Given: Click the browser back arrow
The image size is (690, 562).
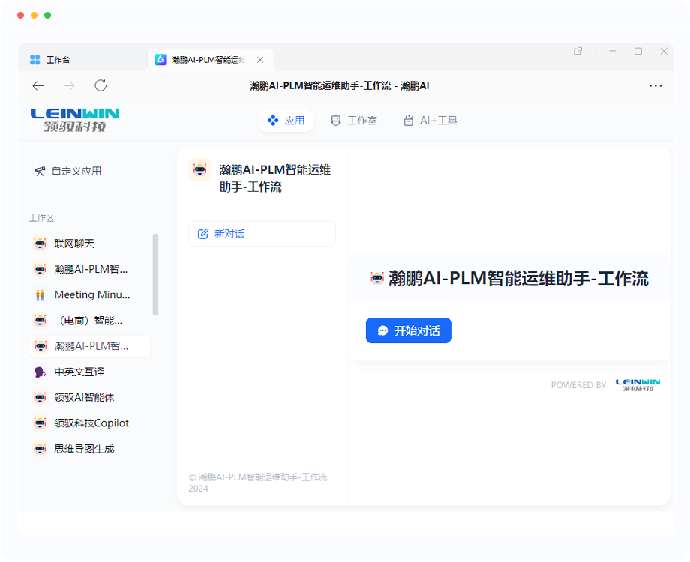Looking at the screenshot, I should point(38,86).
